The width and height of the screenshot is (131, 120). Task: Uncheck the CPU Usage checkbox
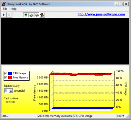pyautogui.click(x=6, y=73)
